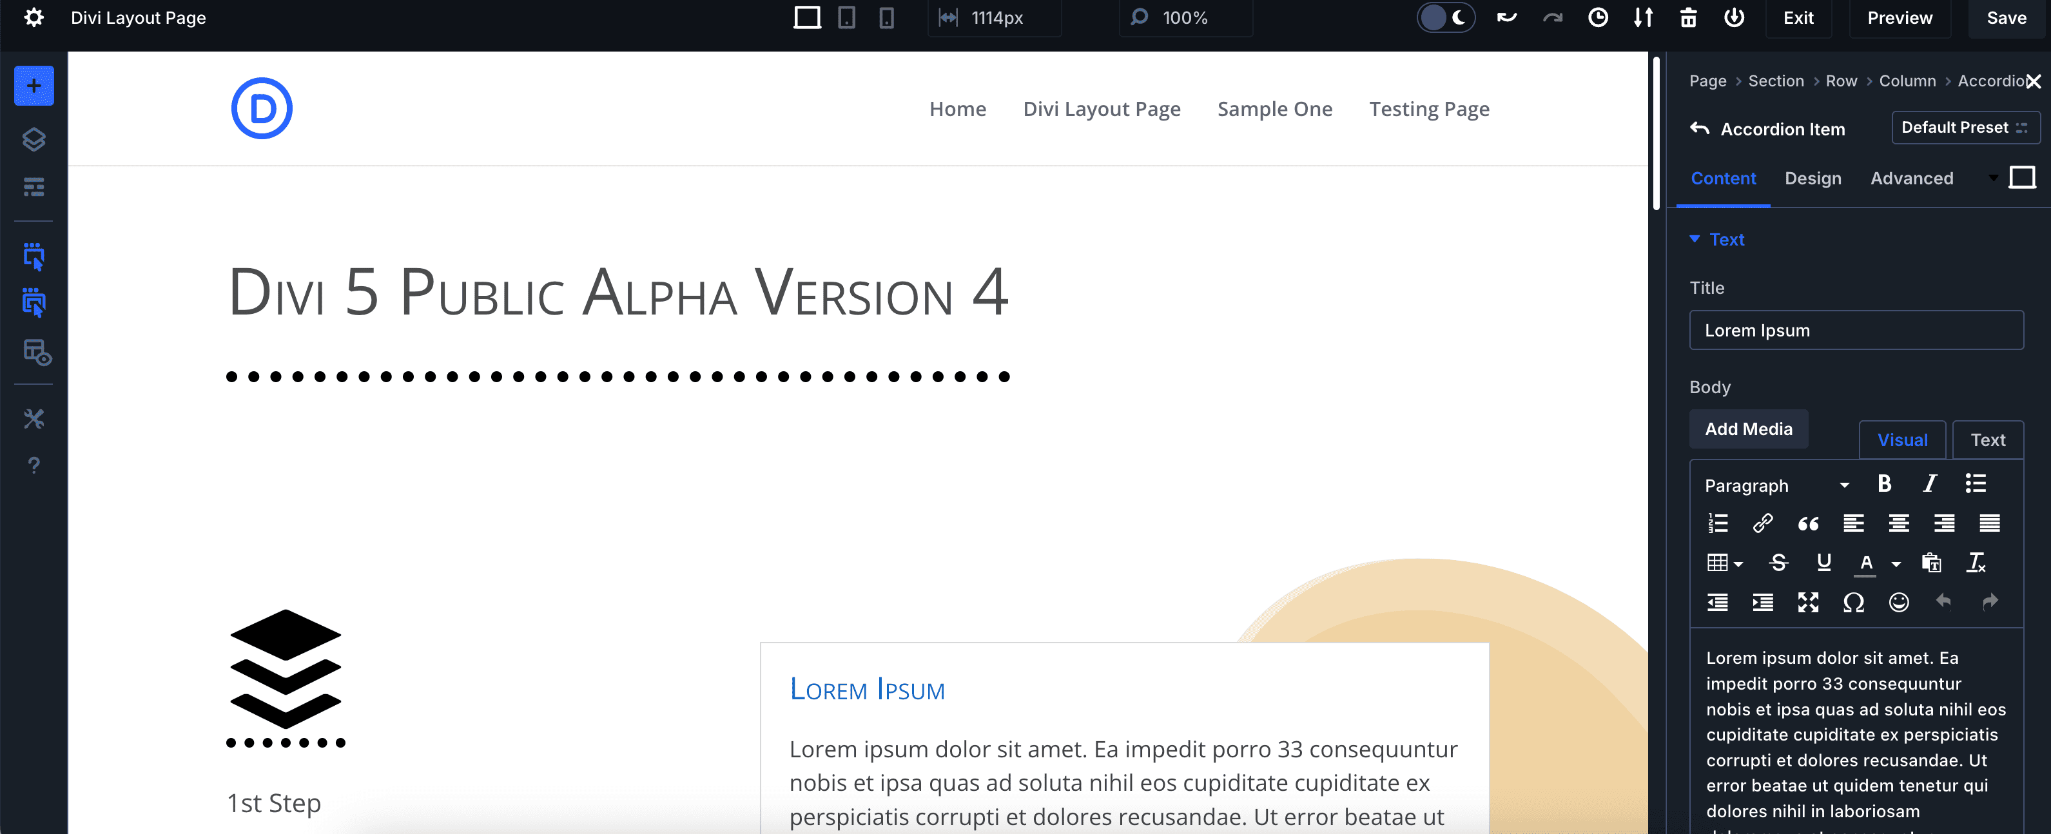The image size is (2051, 834).
Task: Switch to the Design tab
Action: (x=1812, y=179)
